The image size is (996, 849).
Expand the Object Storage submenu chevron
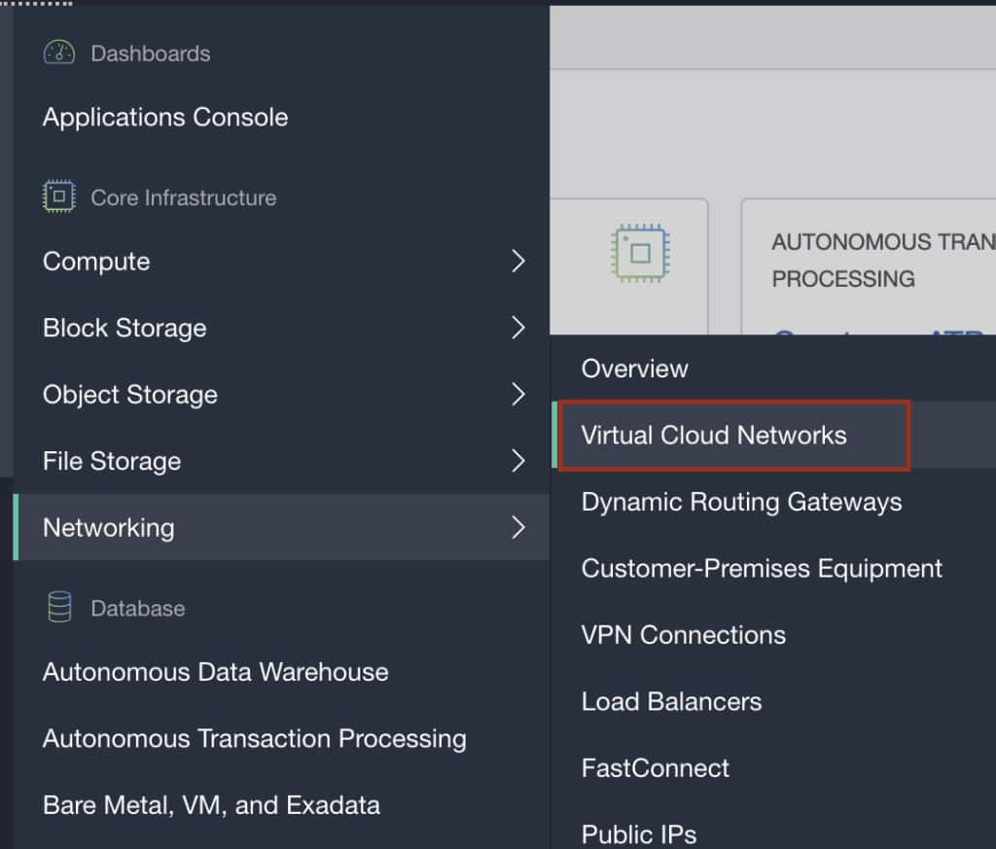coord(518,394)
